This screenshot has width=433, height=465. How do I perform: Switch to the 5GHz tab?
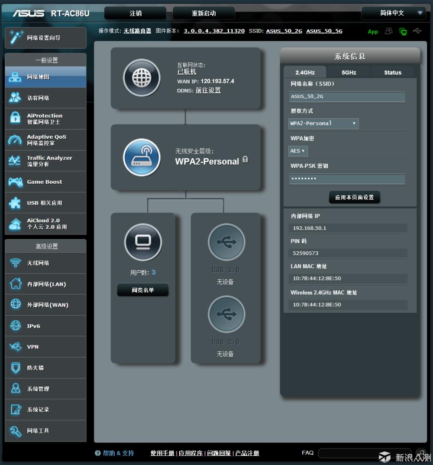click(x=349, y=72)
